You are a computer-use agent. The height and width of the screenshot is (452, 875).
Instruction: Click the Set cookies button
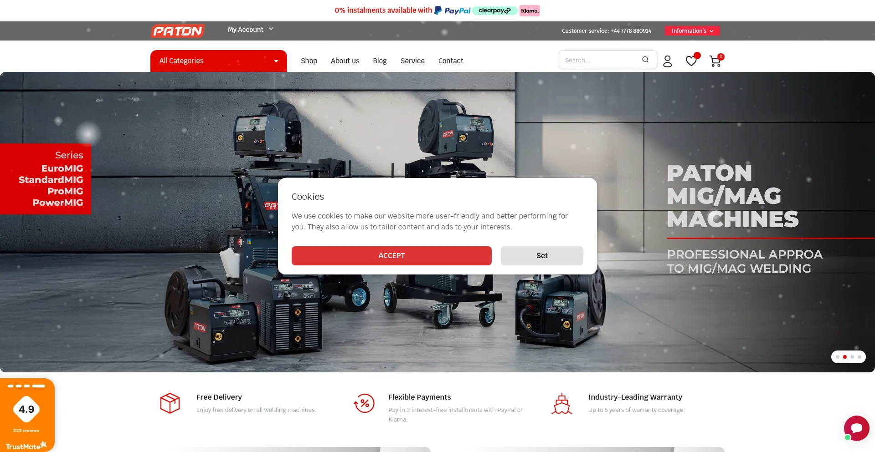point(542,256)
